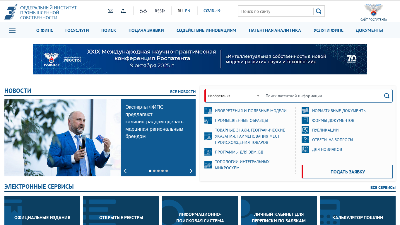Screen dimensions: 400x225
Task: Click the Все новости link
Action: 183,92
